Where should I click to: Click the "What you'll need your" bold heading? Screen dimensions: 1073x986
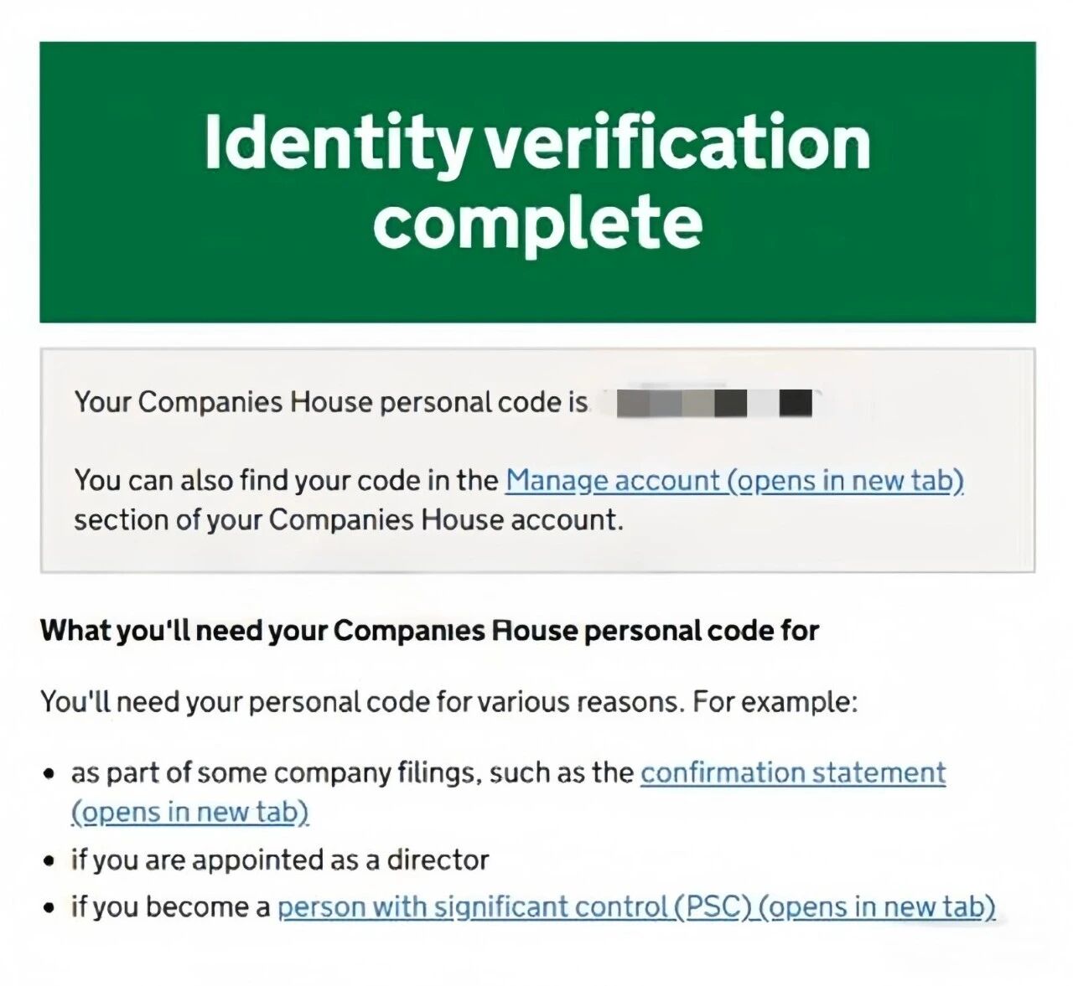click(x=184, y=631)
